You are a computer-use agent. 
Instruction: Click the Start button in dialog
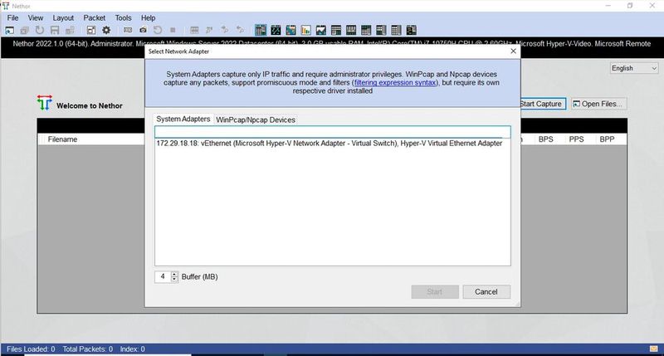click(435, 291)
